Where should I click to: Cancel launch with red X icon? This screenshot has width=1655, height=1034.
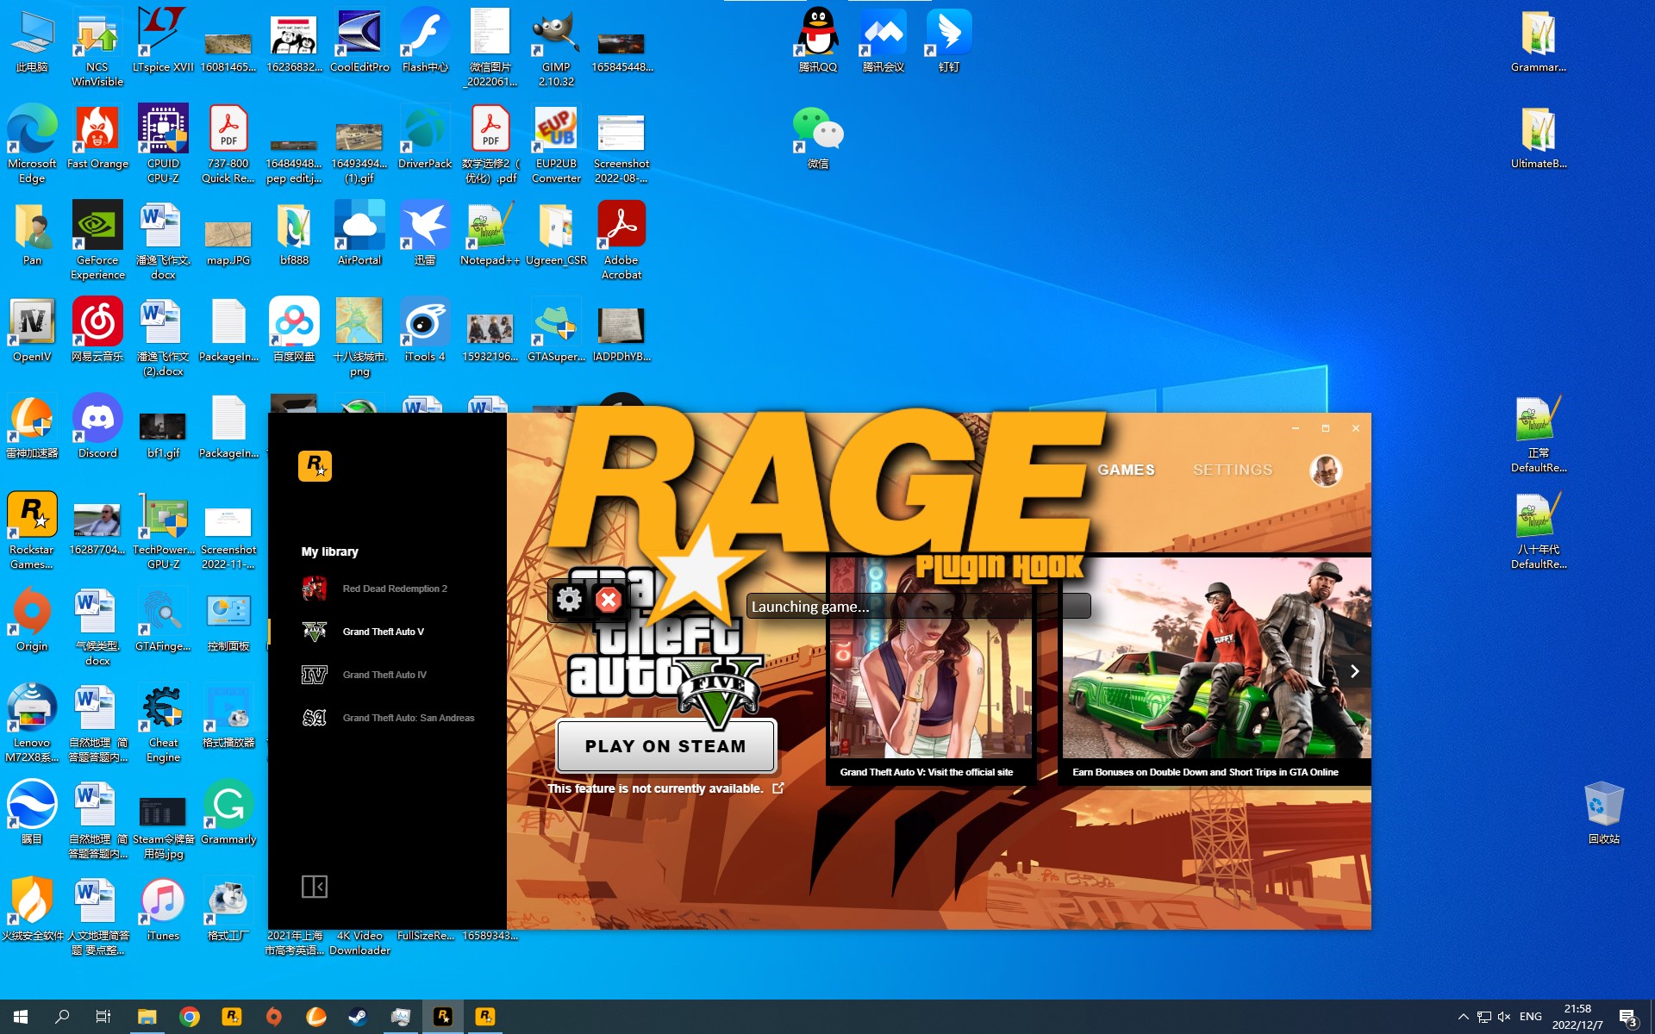[x=609, y=600]
